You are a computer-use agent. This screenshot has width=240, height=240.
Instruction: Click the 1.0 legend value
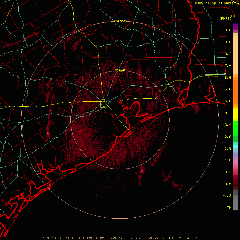[228, 160]
